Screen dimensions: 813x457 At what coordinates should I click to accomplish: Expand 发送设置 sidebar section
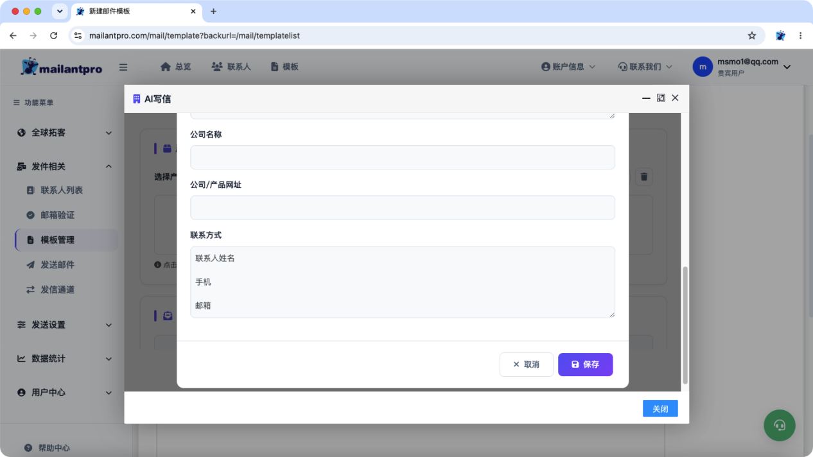[64, 325]
